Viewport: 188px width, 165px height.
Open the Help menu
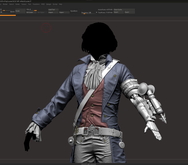coord(60,4)
